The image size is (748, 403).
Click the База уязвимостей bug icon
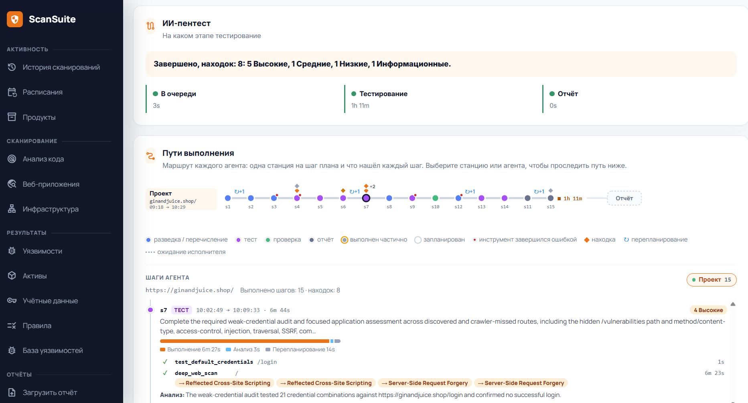12,350
